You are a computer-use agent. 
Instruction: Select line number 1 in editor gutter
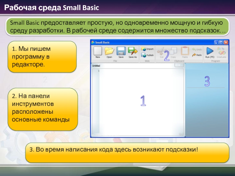[x=99, y=71]
